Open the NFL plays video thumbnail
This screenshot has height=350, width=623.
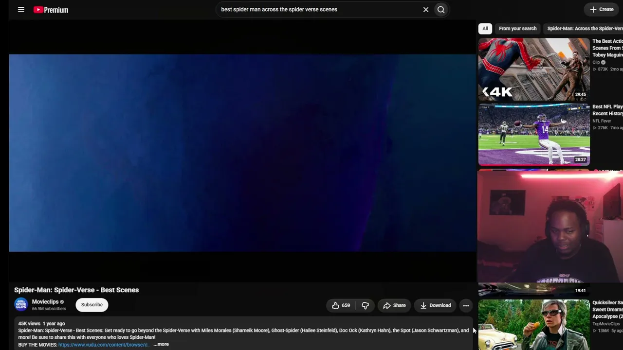pos(534,134)
